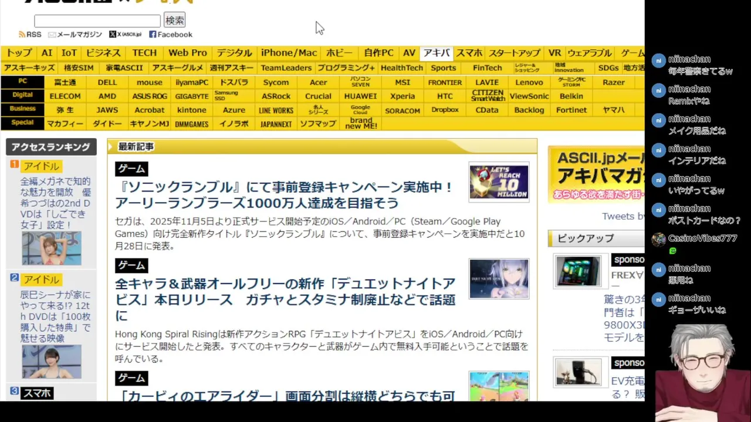
Task: Click the 富士通 brand link
Action: (65, 83)
